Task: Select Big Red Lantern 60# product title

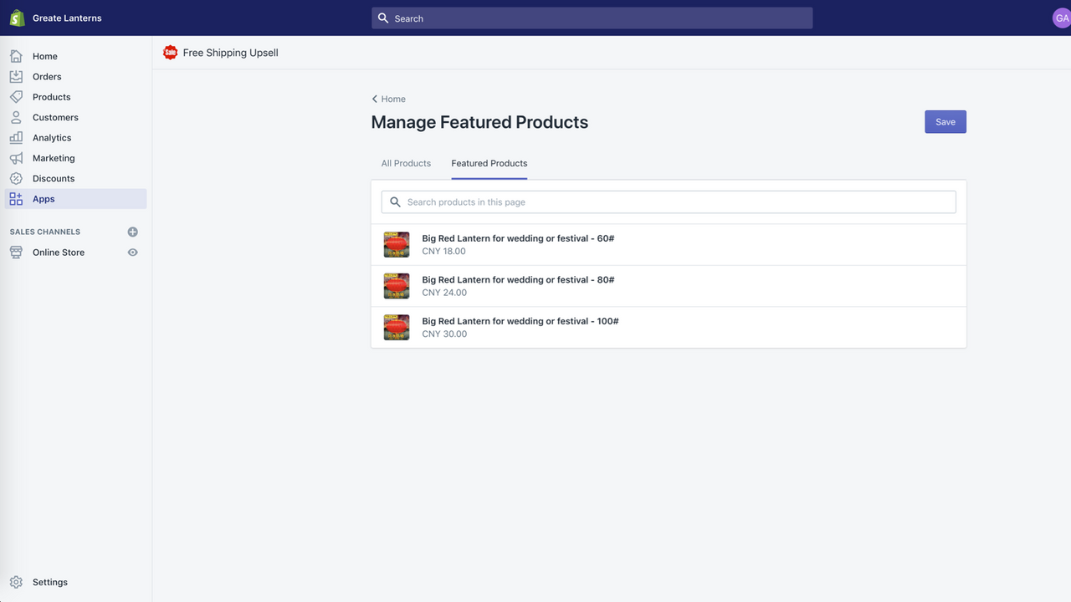Action: pos(518,238)
